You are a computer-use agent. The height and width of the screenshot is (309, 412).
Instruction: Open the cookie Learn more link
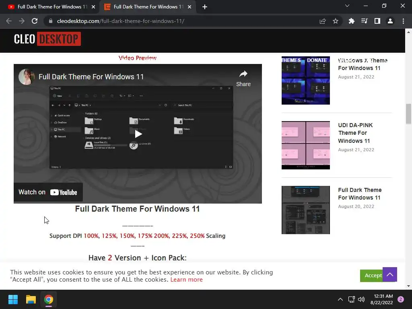(186, 280)
